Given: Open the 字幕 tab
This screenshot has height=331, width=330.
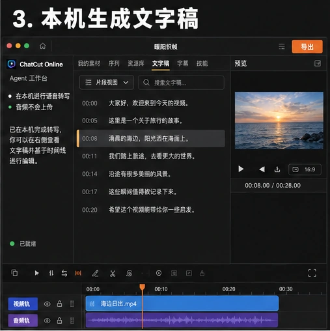Looking at the screenshot, I should 183,63.
